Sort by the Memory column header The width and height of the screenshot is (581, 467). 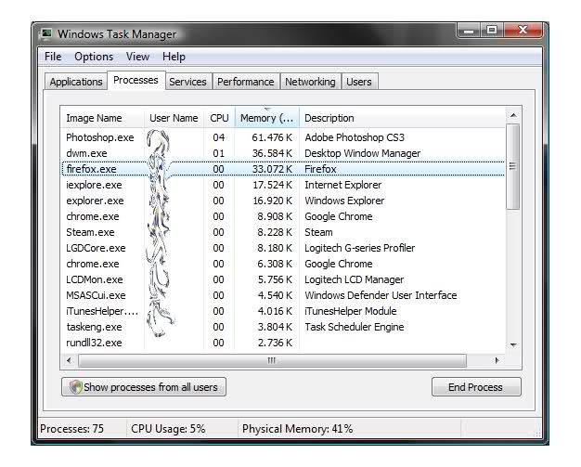click(x=266, y=118)
